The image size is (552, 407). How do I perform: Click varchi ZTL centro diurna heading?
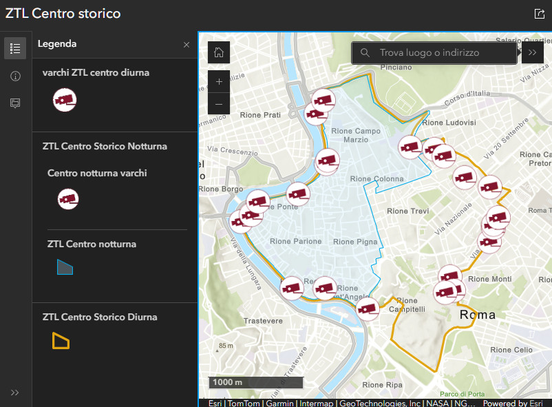tap(96, 72)
